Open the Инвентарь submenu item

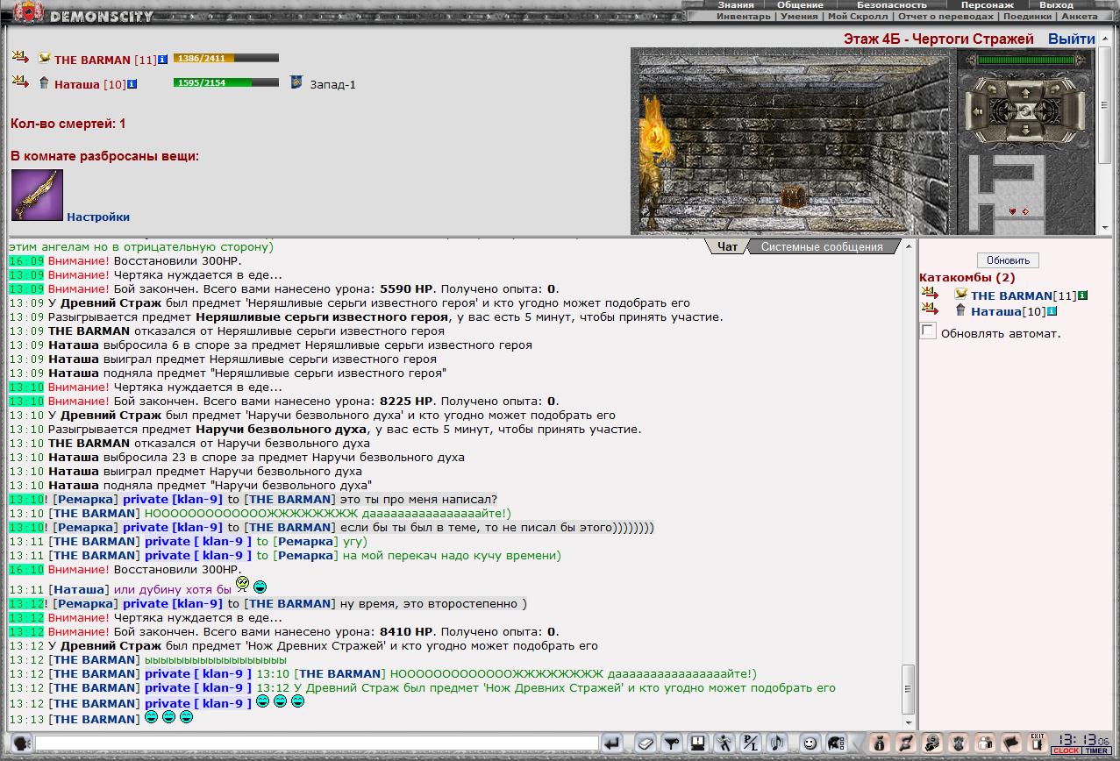[743, 17]
